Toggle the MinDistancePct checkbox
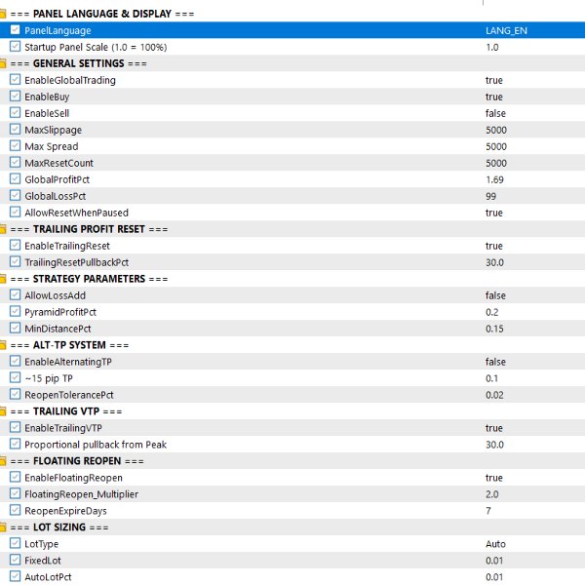The width and height of the screenshot is (585, 585). (15, 328)
